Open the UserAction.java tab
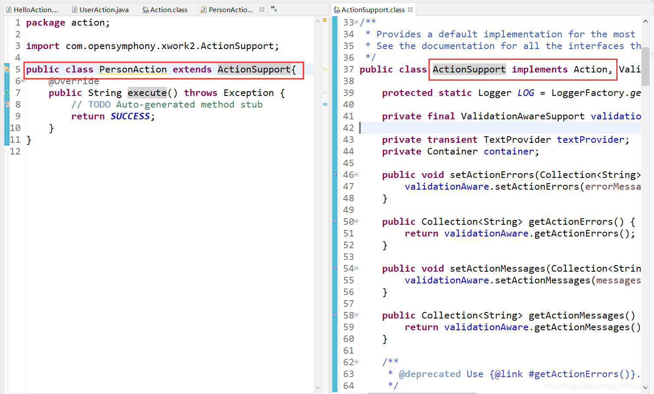The height and width of the screenshot is (394, 654). [x=100, y=10]
